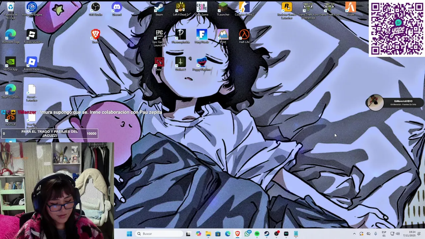This screenshot has height=239, width=425.
Task: Select the DEVOUR desktop icon
Action: [x=11, y=118]
